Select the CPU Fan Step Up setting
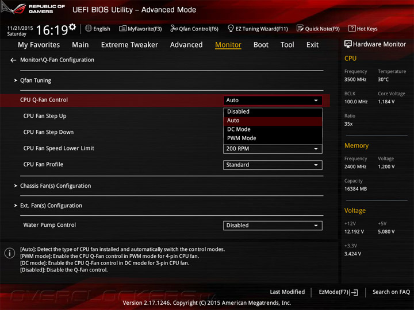414x310 pixels. coord(45,116)
